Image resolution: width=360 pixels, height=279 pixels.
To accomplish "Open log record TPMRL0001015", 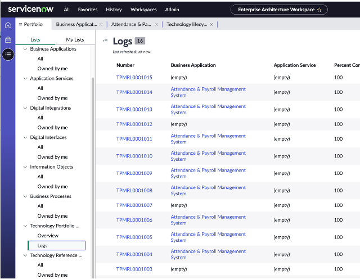I will point(134,78).
